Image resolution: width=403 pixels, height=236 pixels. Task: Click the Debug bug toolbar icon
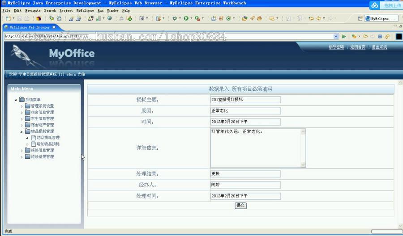pos(175,18)
